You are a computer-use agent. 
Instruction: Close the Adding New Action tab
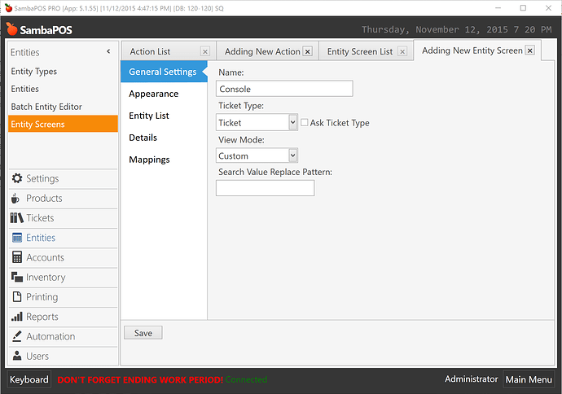coord(307,51)
